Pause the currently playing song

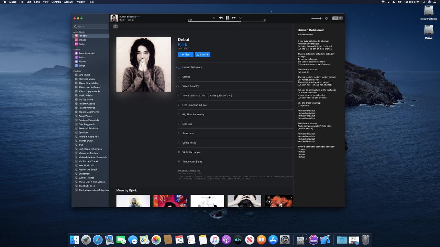point(227,17)
